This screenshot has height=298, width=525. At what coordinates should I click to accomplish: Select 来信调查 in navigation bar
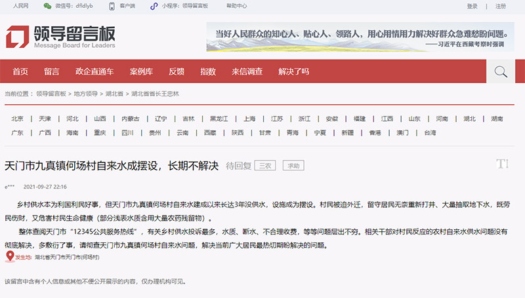click(247, 71)
